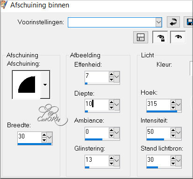
Task: Open the Voorinstellingen presets dropdown
Action: 158,22
